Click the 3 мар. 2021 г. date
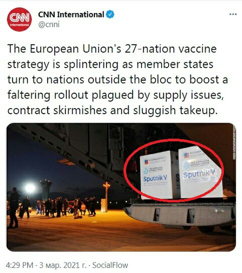 tap(63, 265)
